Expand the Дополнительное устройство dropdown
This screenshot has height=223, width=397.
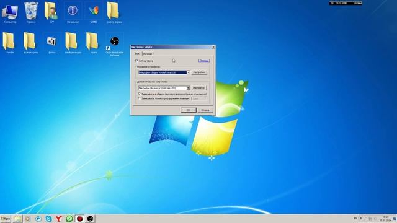pos(188,88)
